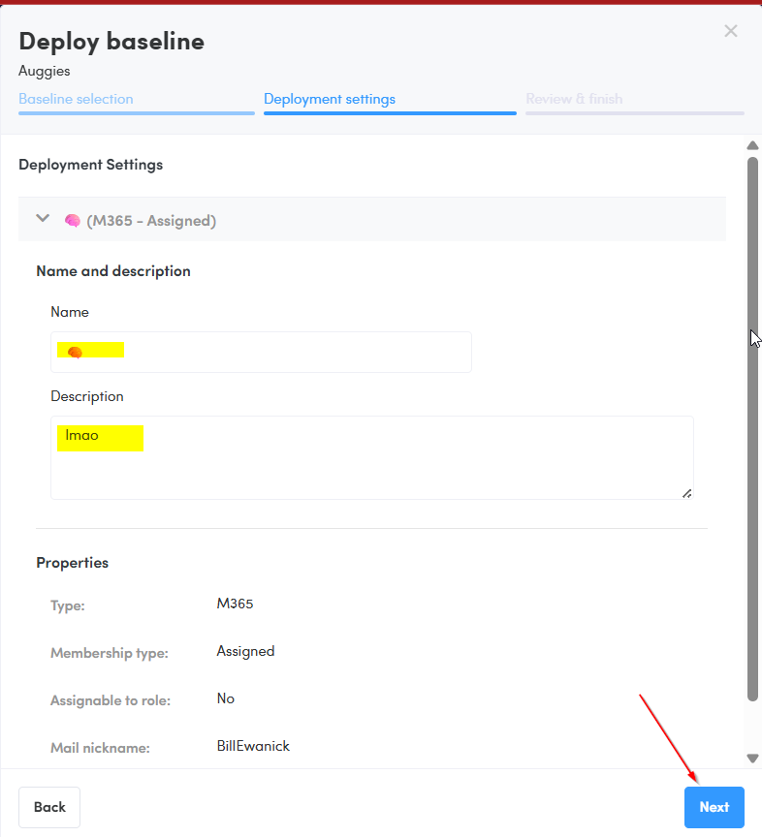The width and height of the screenshot is (762, 837).
Task: Collapse the M365 - Assigned section chevron
Action: coord(43,219)
